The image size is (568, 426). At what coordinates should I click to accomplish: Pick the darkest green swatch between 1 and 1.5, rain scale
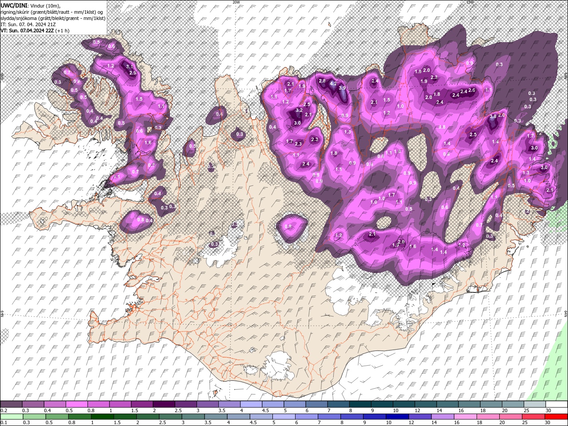point(102,417)
